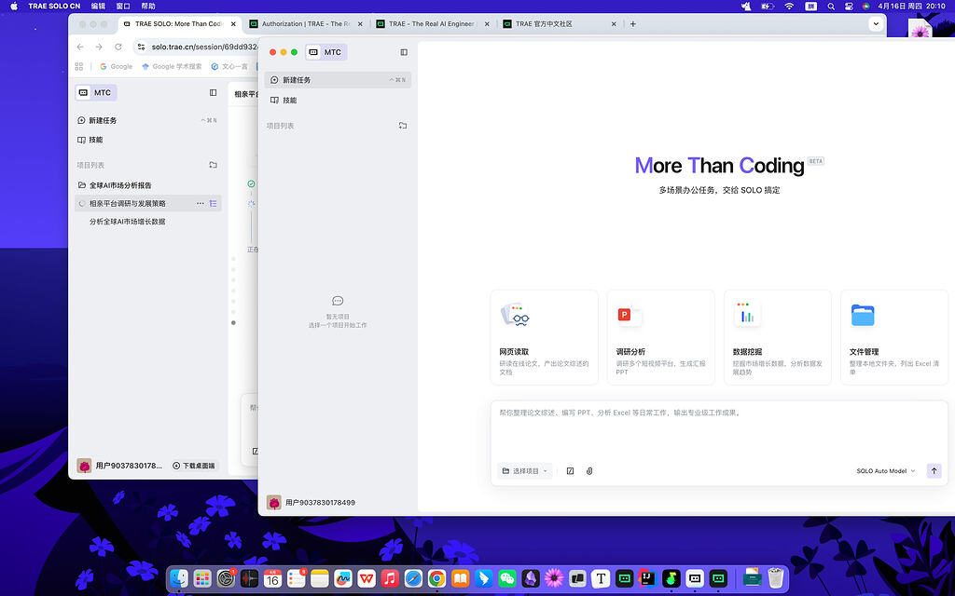Switch to TRAE 官方中文社区 tab

click(x=558, y=23)
